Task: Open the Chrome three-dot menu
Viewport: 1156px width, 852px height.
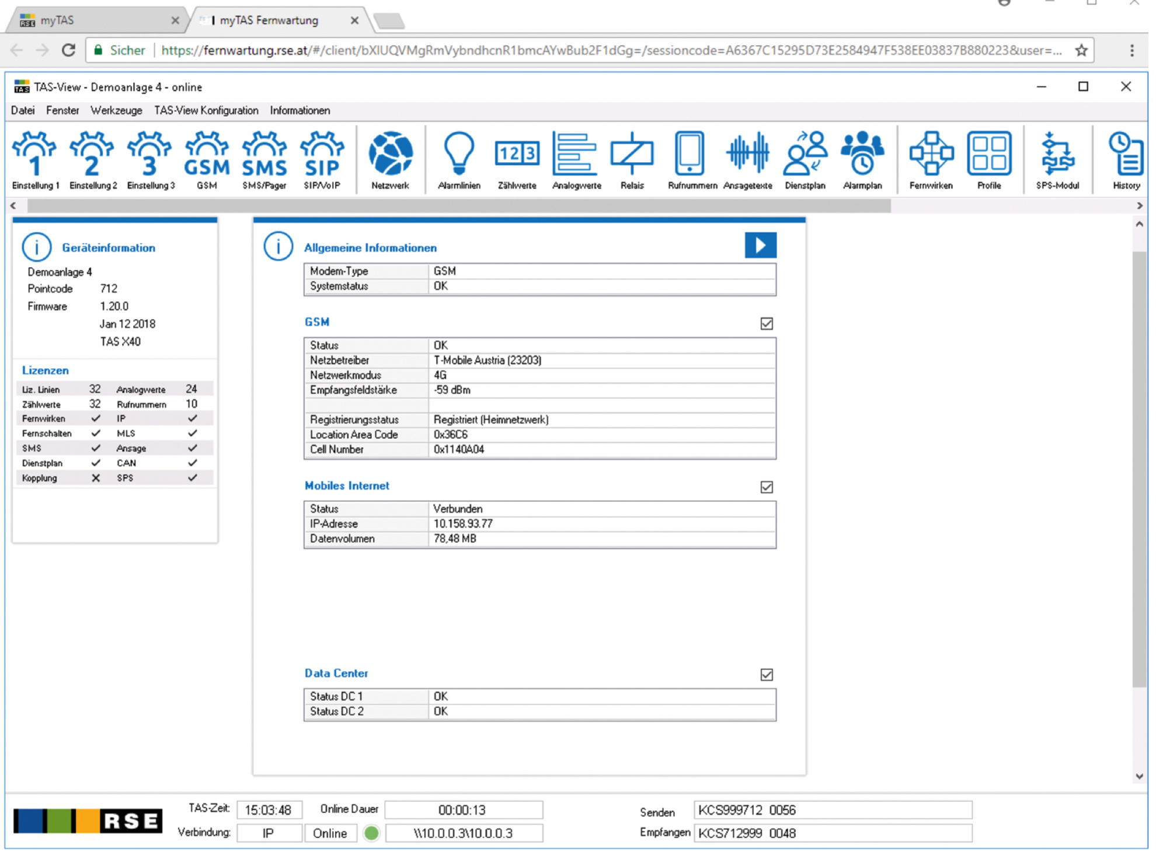Action: (x=1132, y=50)
